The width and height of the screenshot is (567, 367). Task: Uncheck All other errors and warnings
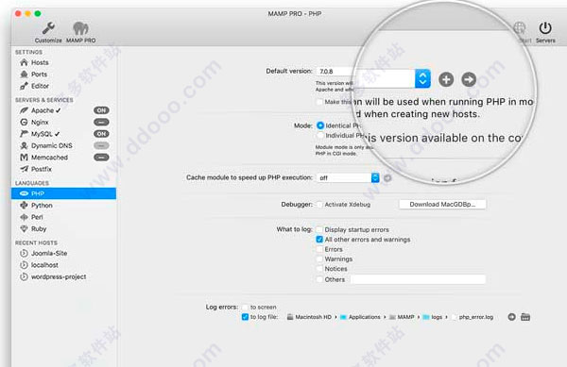(319, 240)
